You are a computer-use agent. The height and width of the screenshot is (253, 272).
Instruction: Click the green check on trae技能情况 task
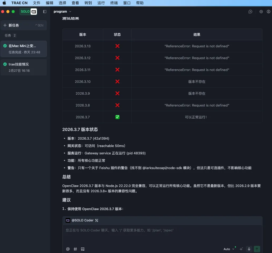click(x=5, y=64)
